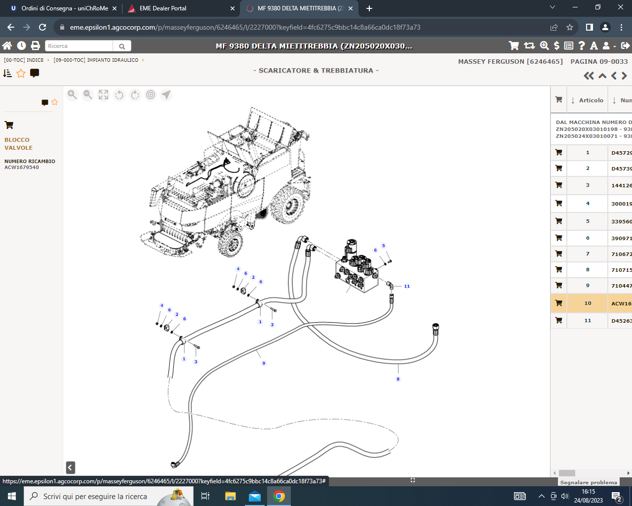The width and height of the screenshot is (632, 506).
Task: Add article 4 to cart
Action: point(558,203)
